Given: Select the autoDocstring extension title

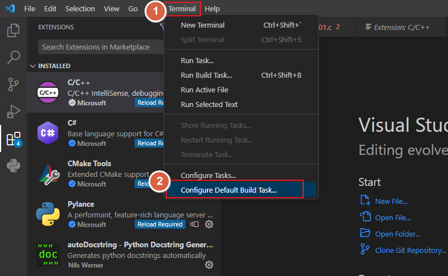Looking at the screenshot, I should tap(140, 244).
